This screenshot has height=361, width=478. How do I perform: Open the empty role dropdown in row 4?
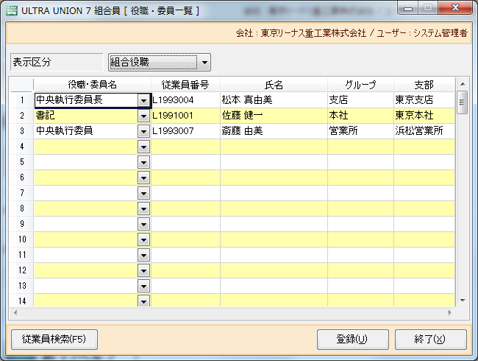click(x=143, y=147)
